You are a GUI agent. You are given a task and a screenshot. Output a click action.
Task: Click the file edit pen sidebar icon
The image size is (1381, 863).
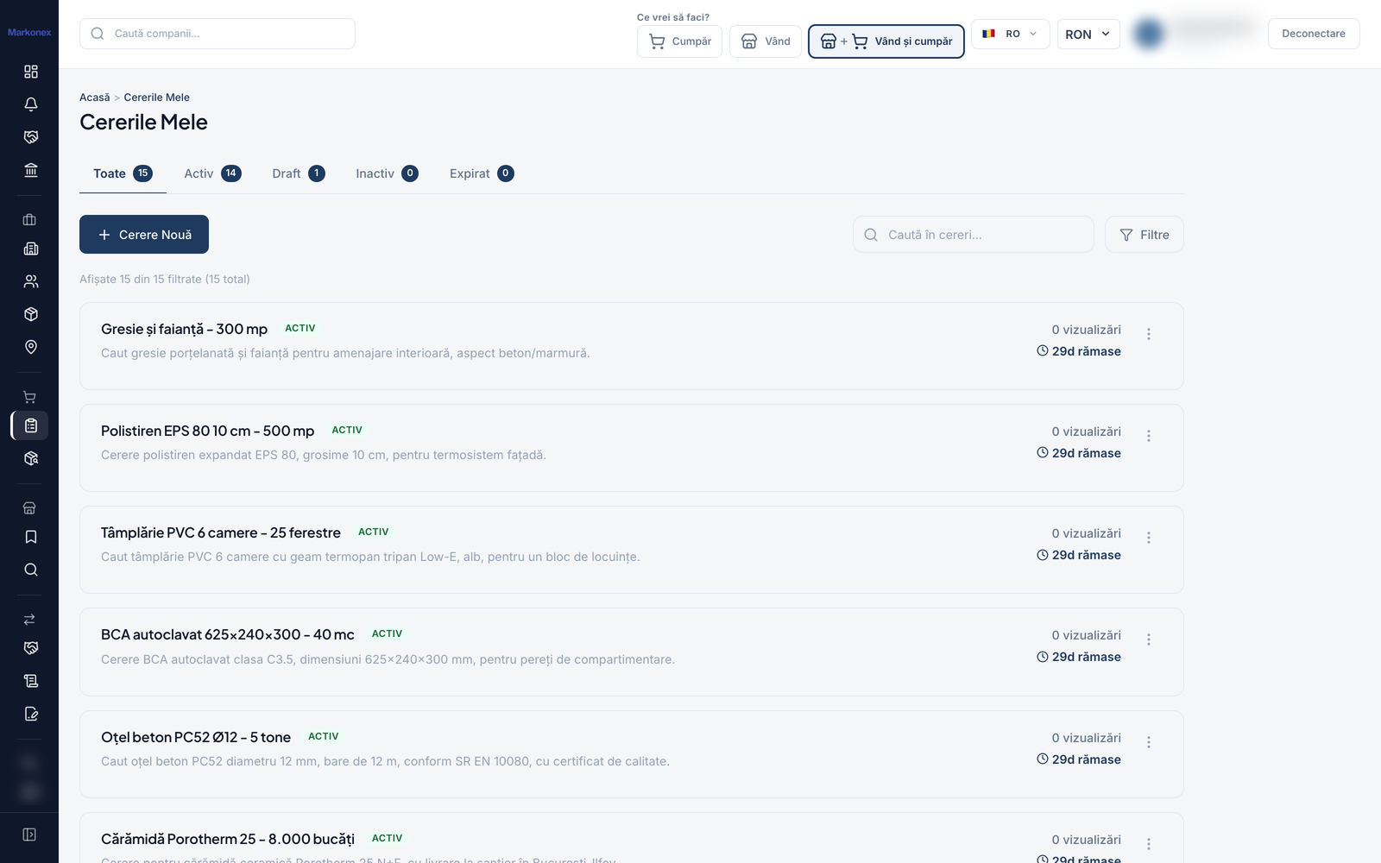pos(31,714)
